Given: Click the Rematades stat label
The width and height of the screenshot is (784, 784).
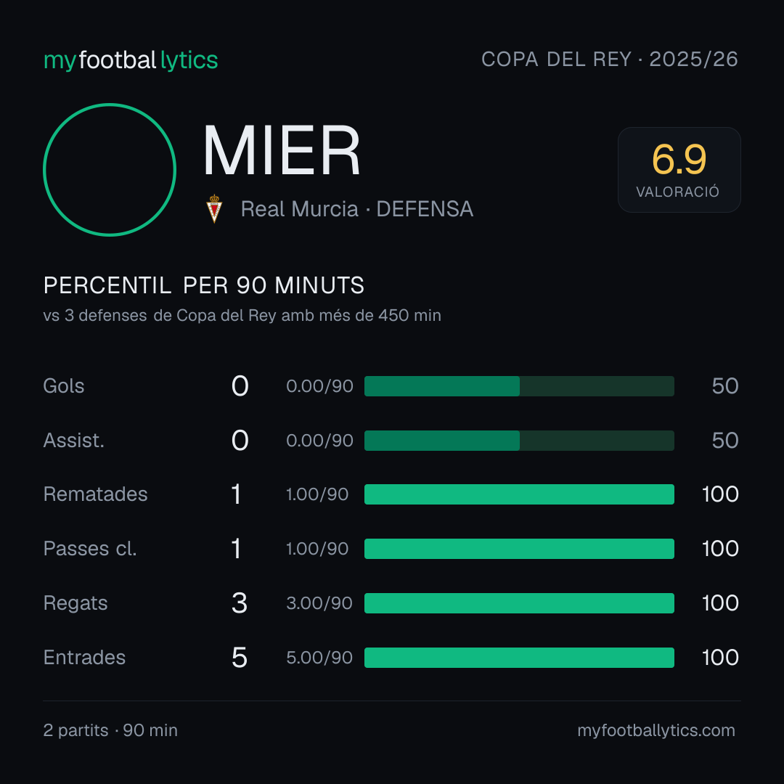Looking at the screenshot, I should 96,494.
